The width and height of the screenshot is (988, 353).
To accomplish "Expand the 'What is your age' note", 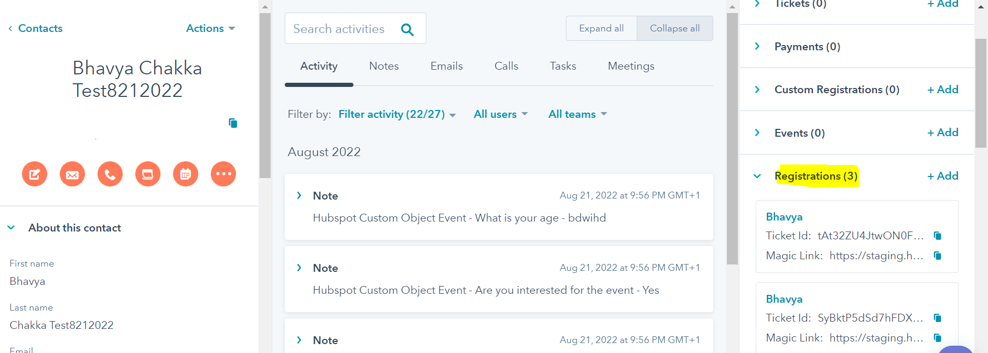I will click(x=299, y=195).
